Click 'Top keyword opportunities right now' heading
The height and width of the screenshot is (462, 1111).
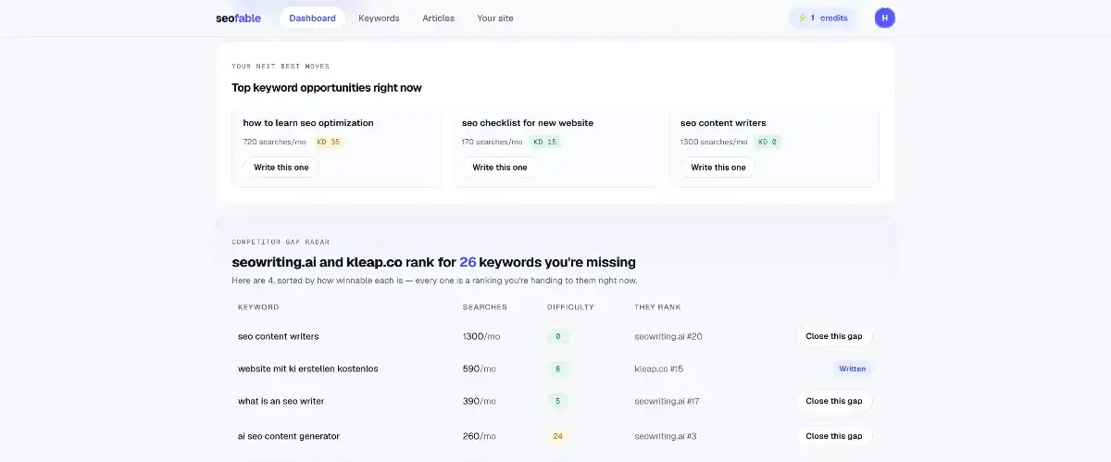point(327,88)
